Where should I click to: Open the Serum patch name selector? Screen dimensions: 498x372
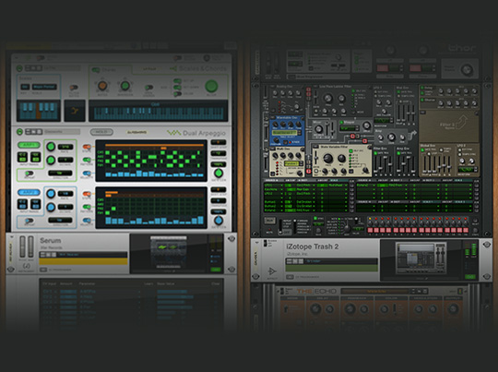tap(83, 255)
